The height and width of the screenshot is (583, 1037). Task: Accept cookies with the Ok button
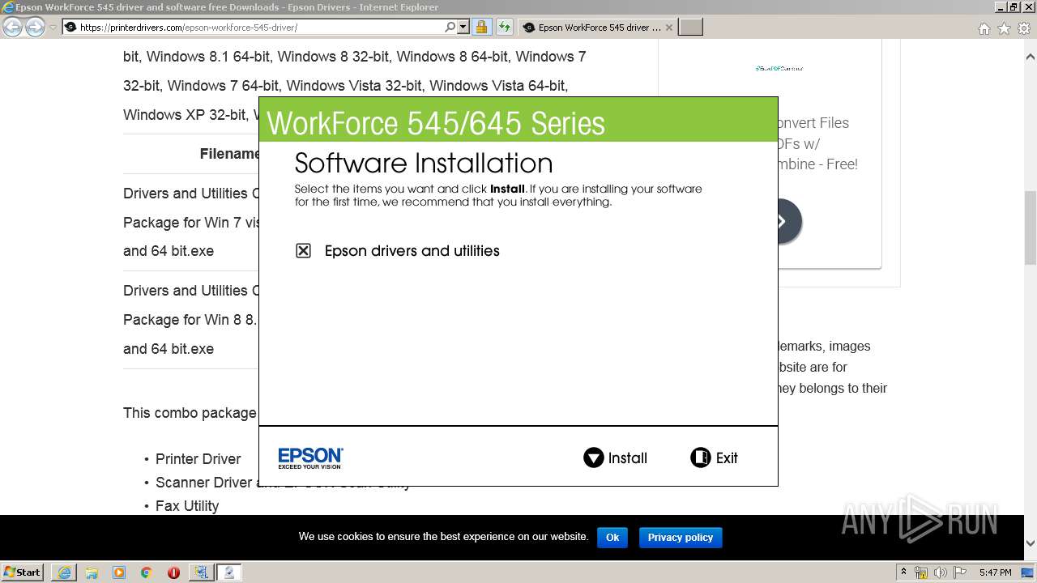[x=612, y=537]
